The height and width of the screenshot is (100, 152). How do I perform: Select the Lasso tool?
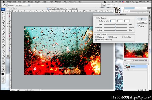coord(3,18)
